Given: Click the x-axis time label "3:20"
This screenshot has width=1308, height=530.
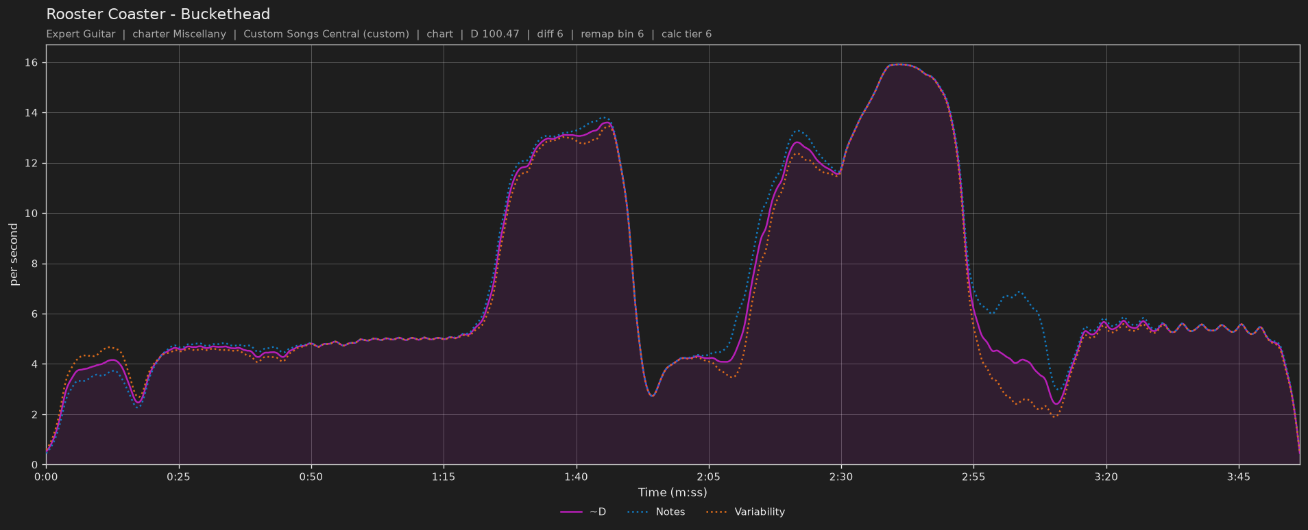Looking at the screenshot, I should (x=1106, y=477).
